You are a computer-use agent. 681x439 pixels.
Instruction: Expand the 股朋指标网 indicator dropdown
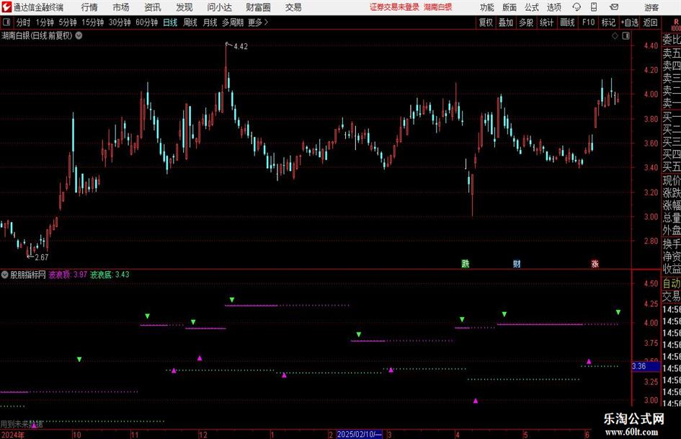(5, 275)
